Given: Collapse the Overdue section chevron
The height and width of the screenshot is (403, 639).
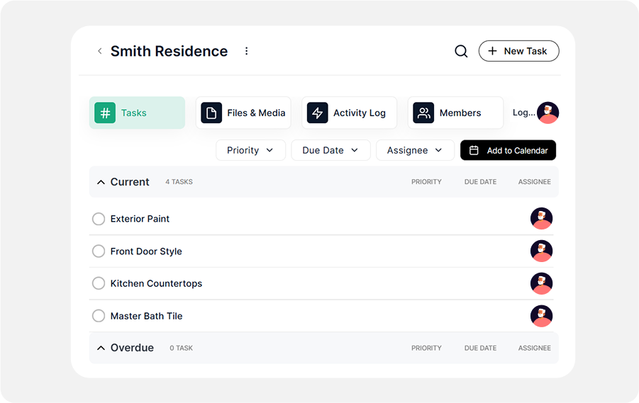Looking at the screenshot, I should point(101,348).
